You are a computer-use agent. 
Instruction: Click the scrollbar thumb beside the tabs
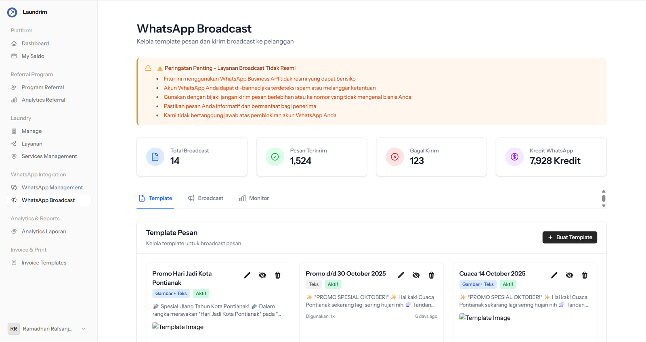tap(604, 198)
